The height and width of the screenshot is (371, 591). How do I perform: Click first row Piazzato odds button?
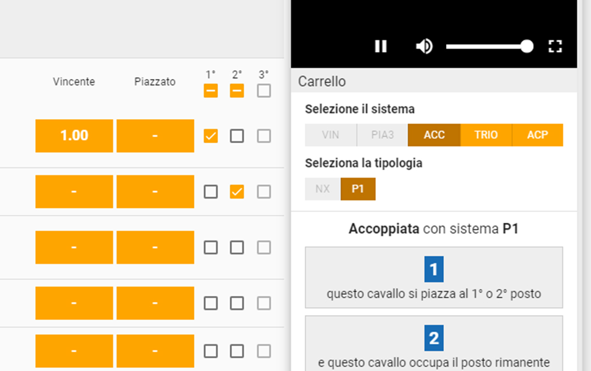click(x=155, y=136)
